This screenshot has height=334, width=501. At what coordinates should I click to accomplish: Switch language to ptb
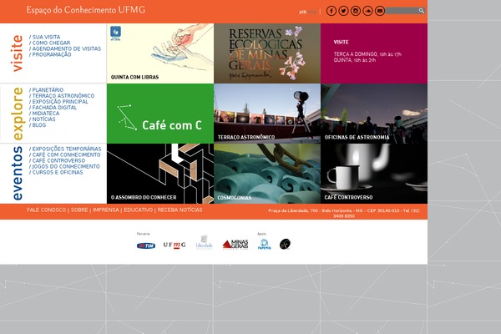click(302, 12)
